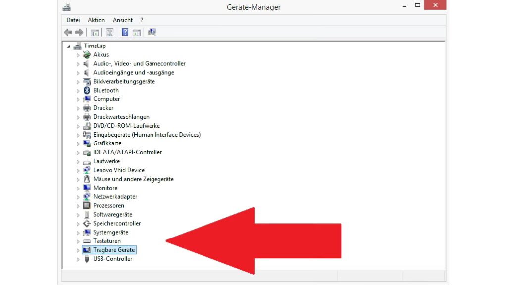The height and width of the screenshot is (285, 507).
Task: Click the back arrow toolbar icon
Action: (x=68, y=33)
